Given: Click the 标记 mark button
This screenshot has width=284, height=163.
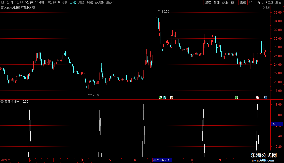Looking at the screenshot, I should [x=260, y=2].
